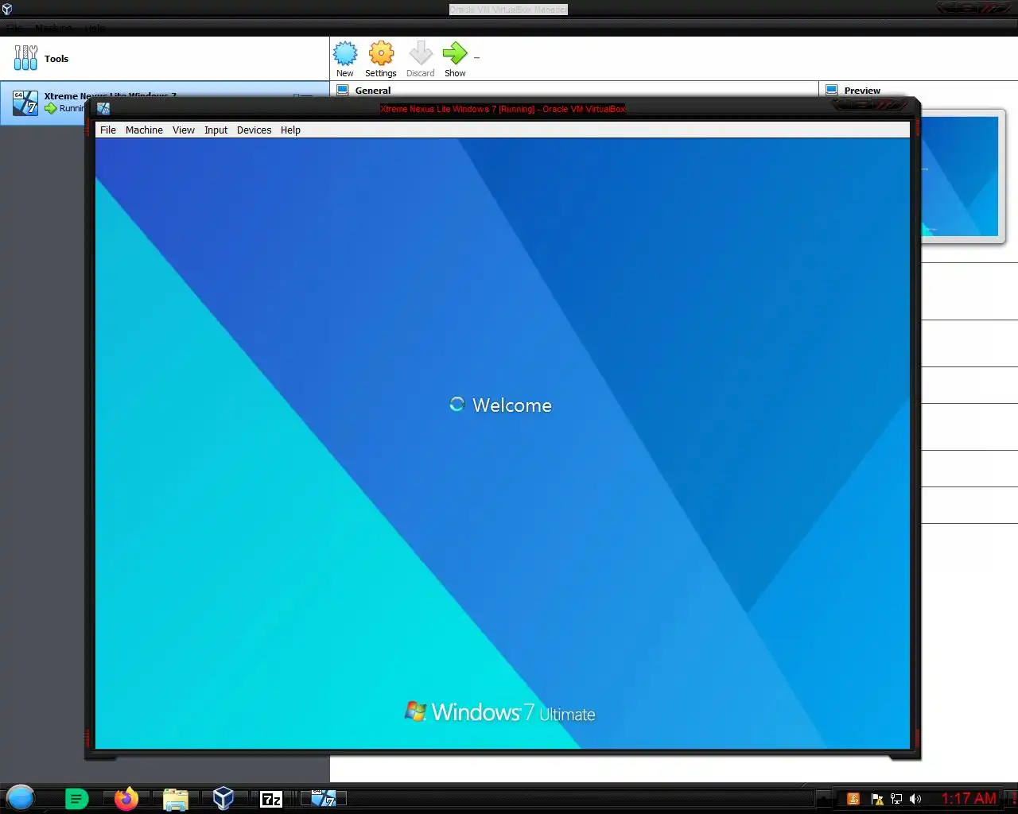
Task: Click the Welcome text in the guest screen
Action: pos(512,405)
